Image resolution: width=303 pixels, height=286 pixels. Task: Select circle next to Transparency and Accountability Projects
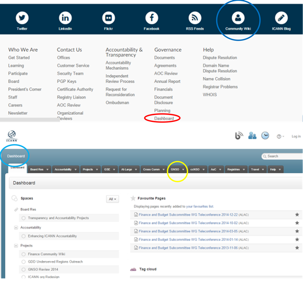(24, 218)
